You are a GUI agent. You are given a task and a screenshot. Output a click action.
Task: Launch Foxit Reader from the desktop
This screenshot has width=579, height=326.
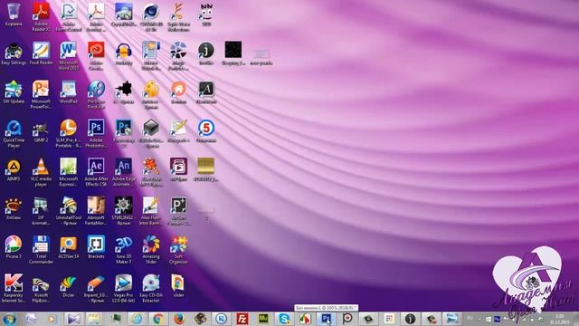pos(41,53)
